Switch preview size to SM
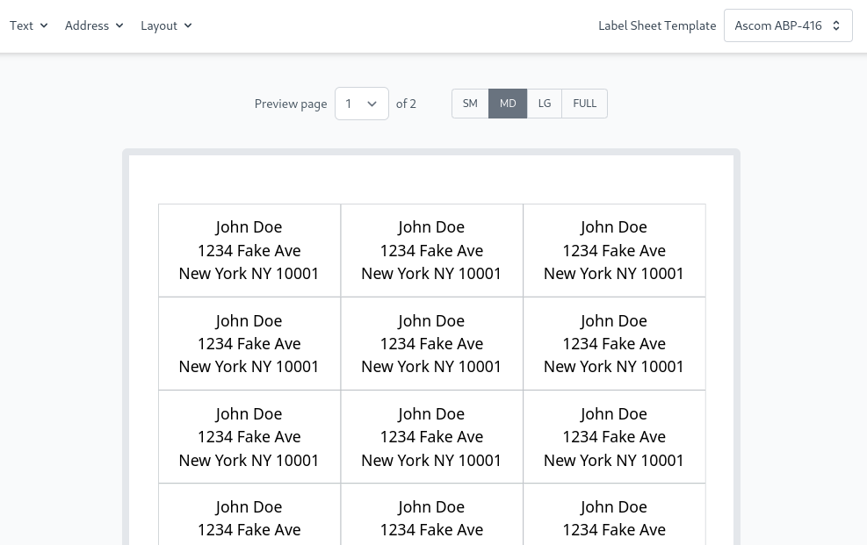Image resolution: width=867 pixels, height=545 pixels. tap(470, 104)
